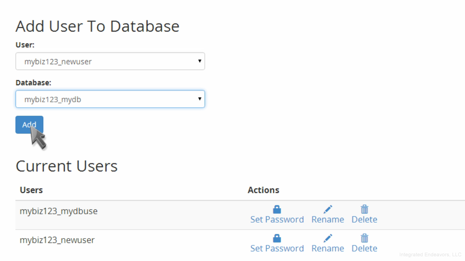
Task: Click the Users column header
Action: pos(31,190)
